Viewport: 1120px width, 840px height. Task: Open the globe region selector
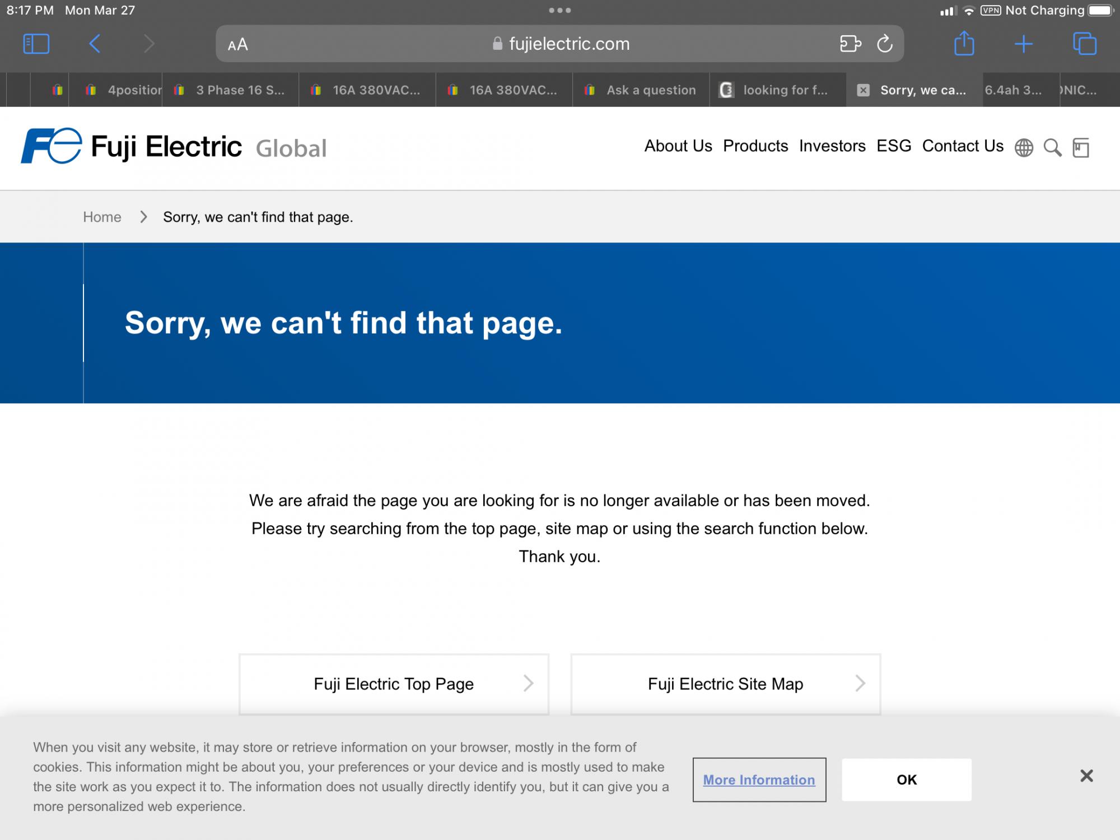pyautogui.click(x=1024, y=148)
